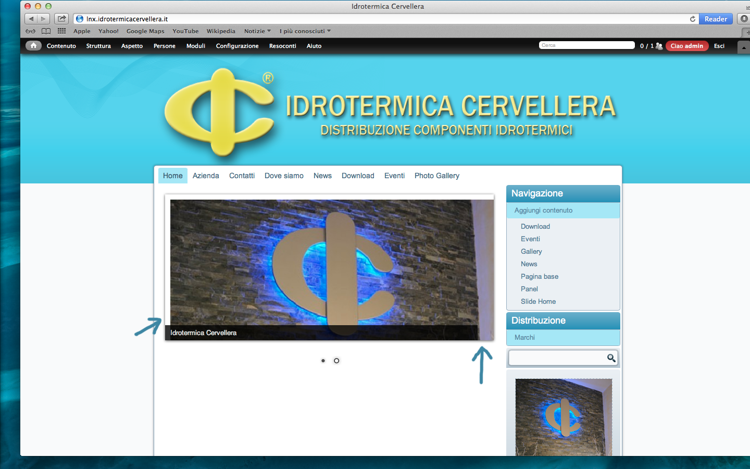Viewport: 750px width, 469px height.
Task: Open the Struttura admin menu
Action: [x=98, y=46]
